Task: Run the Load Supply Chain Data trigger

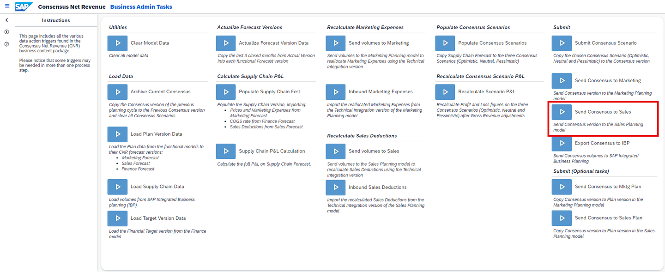Action: pyautogui.click(x=117, y=187)
